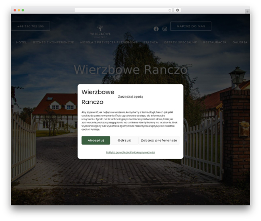Image resolution: width=261 pixels, height=221 pixels.
Task: Open the Instagram profile icon
Action: point(164,29)
